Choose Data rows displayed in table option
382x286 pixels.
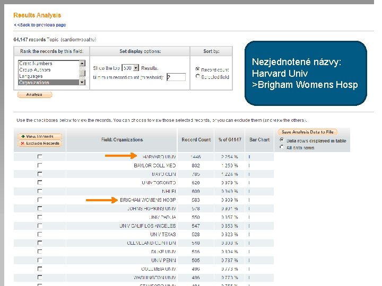click(282, 140)
